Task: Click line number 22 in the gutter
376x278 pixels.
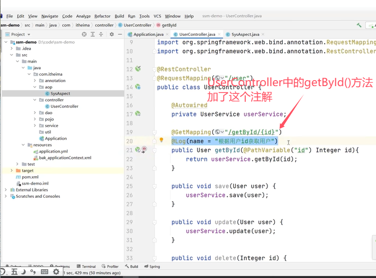Action: (129, 159)
